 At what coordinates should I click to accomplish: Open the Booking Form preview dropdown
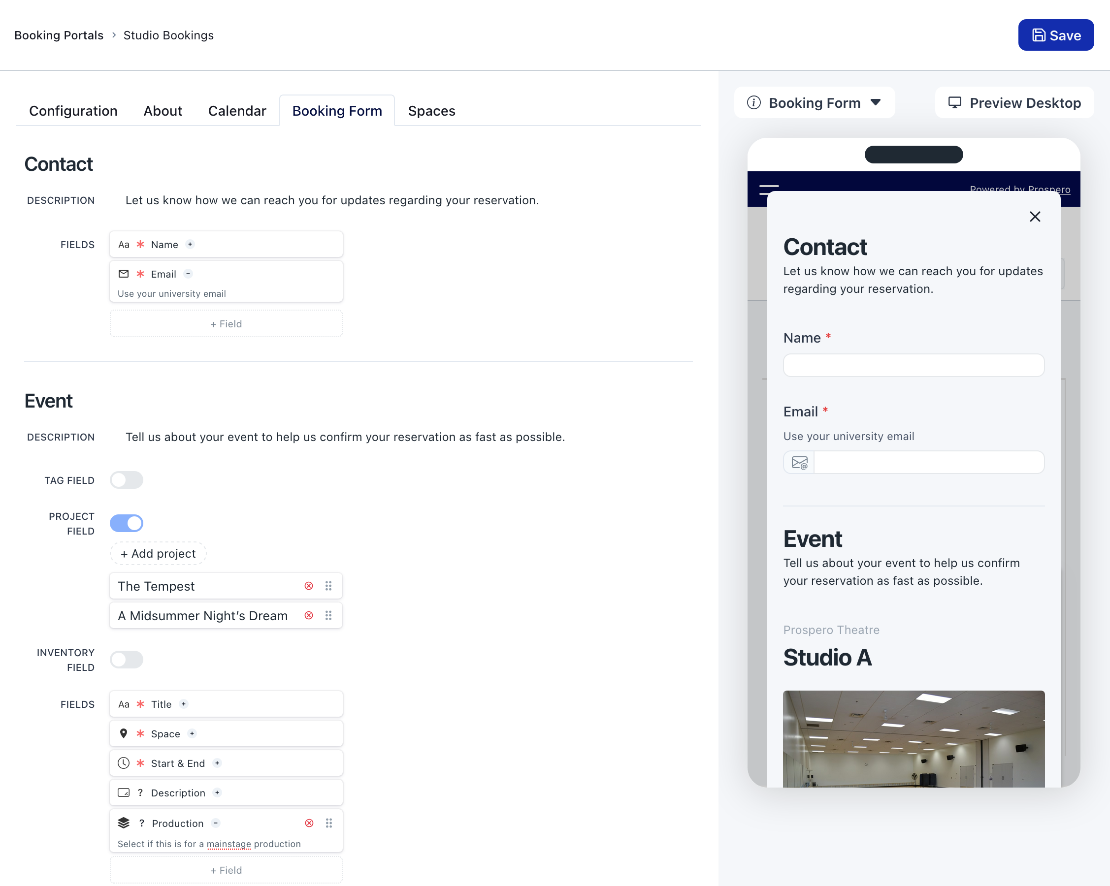coord(875,103)
